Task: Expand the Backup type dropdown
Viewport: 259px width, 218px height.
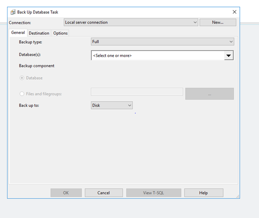Action: [162, 41]
